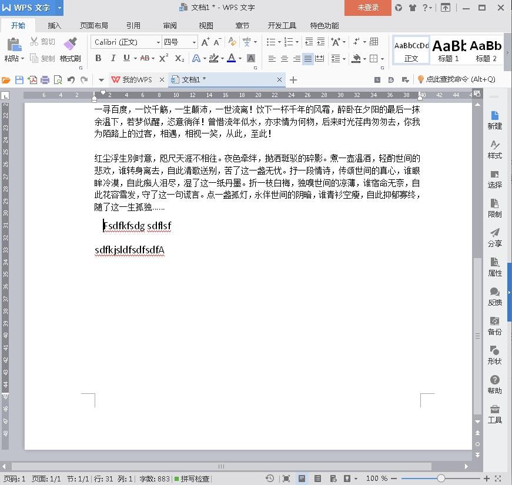Click the Print icon
The height and width of the screenshot is (485, 512).
45,80
